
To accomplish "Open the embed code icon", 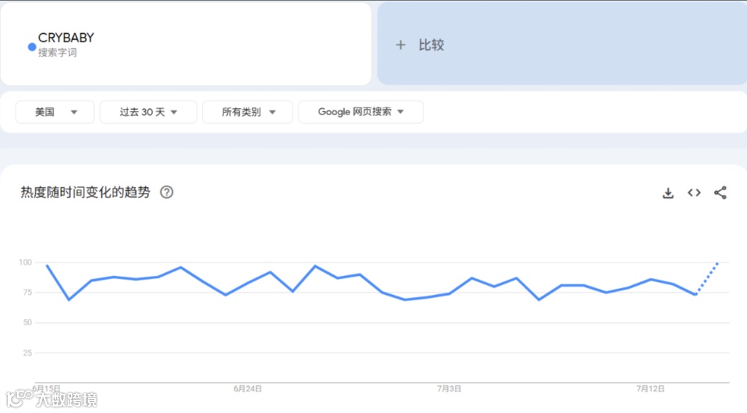I will (x=694, y=192).
